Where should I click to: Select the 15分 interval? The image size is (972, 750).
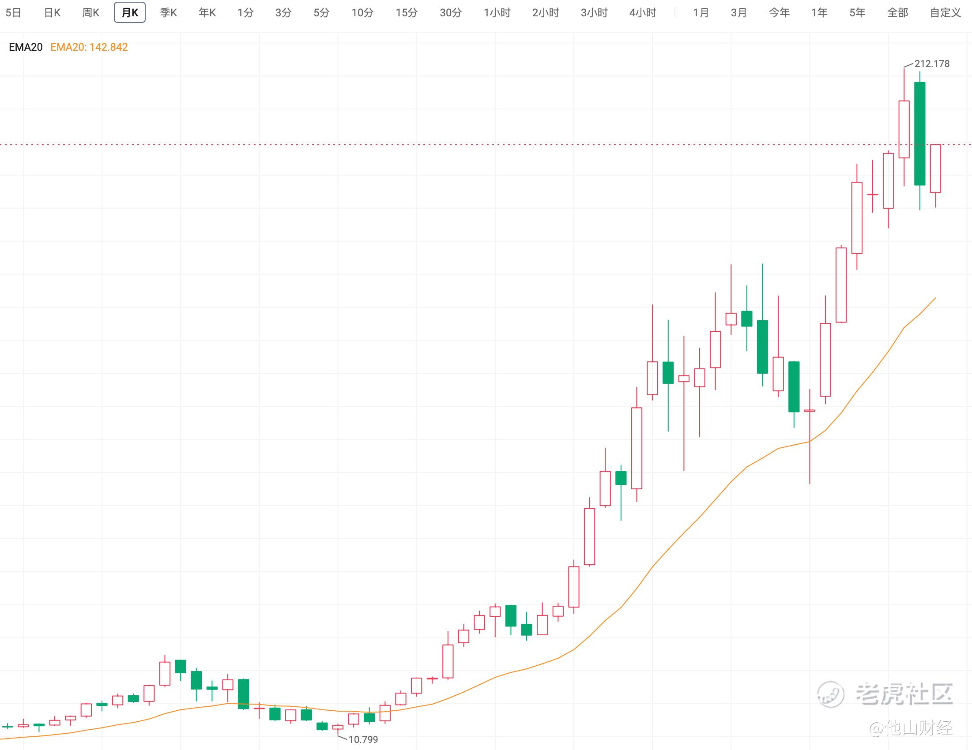[x=407, y=12]
